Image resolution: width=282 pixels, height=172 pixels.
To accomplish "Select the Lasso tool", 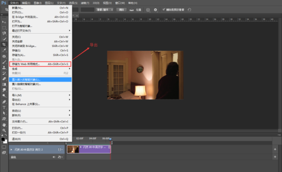I will pyautogui.click(x=4, y=33).
